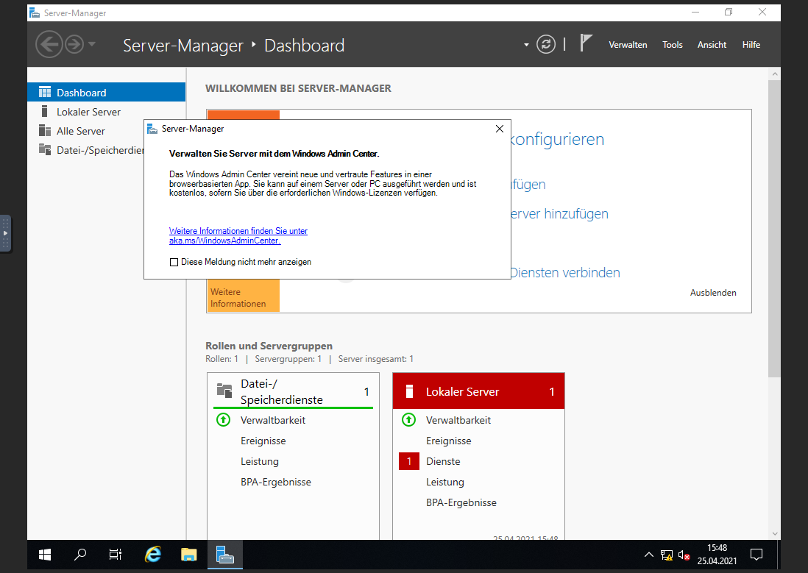Screen dimensions: 808x573
Task: Open Leistung under Lokaler Server tile
Action: point(445,483)
